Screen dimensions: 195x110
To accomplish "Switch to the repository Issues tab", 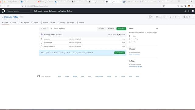I will pyautogui.click(x=13, y=23).
